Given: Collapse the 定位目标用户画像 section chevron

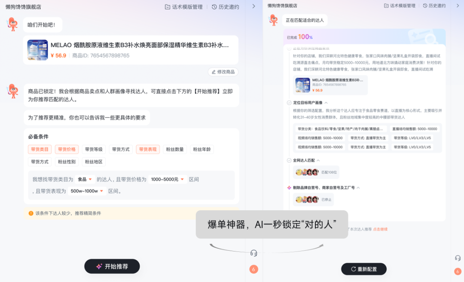Looking at the screenshot, I should pos(326,103).
